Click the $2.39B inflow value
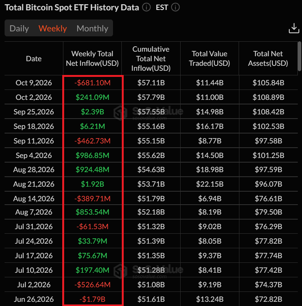 coord(92,112)
